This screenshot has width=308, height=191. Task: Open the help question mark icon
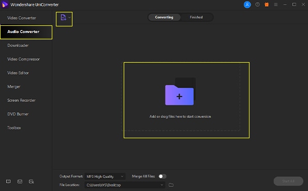[x=257, y=5]
